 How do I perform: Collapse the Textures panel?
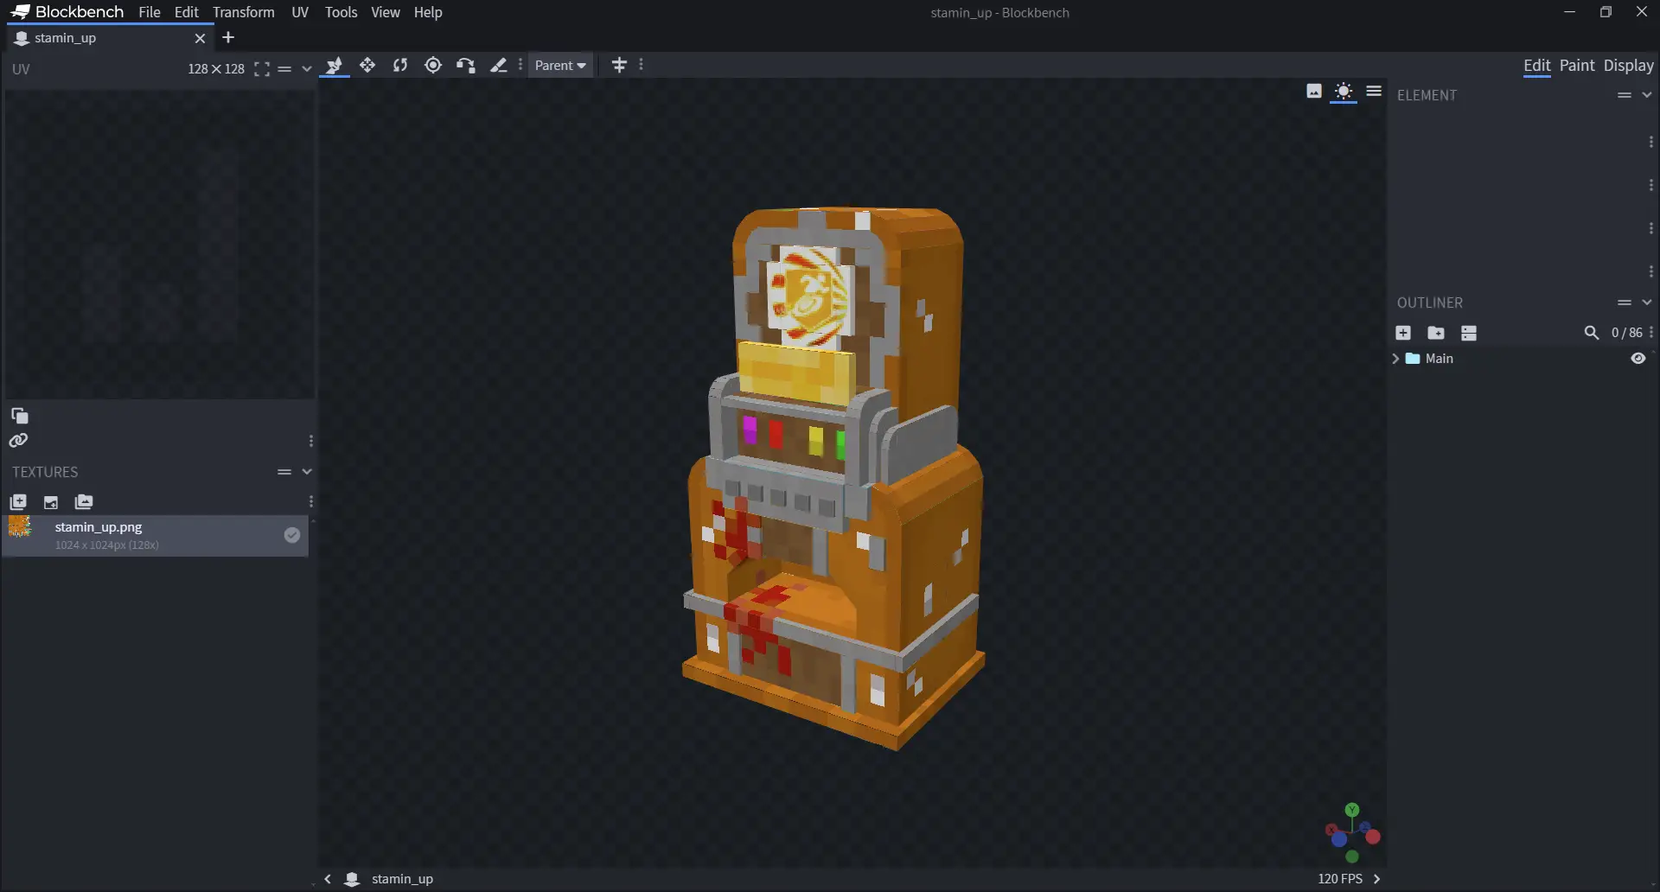coord(307,472)
